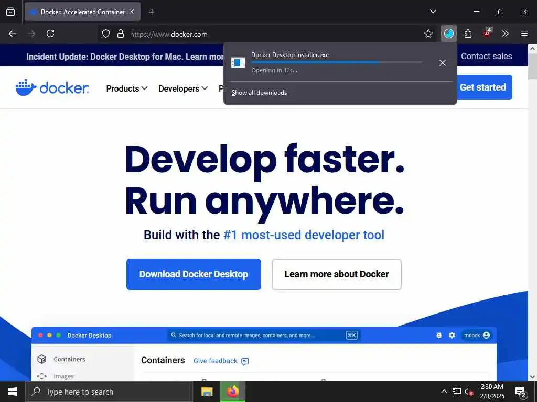Image resolution: width=537 pixels, height=402 pixels.
Task: Click the mdock account badge
Action: [x=477, y=336]
